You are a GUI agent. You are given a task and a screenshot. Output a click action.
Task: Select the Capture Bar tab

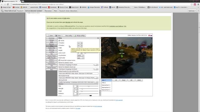click(52, 48)
